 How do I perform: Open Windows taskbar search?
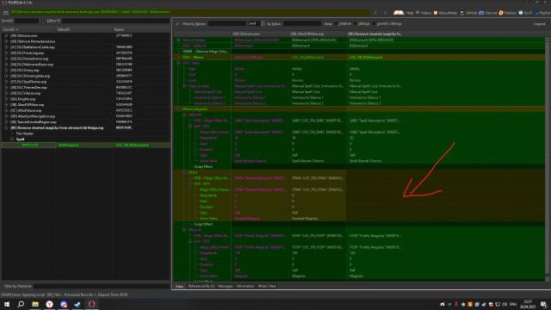point(21,304)
